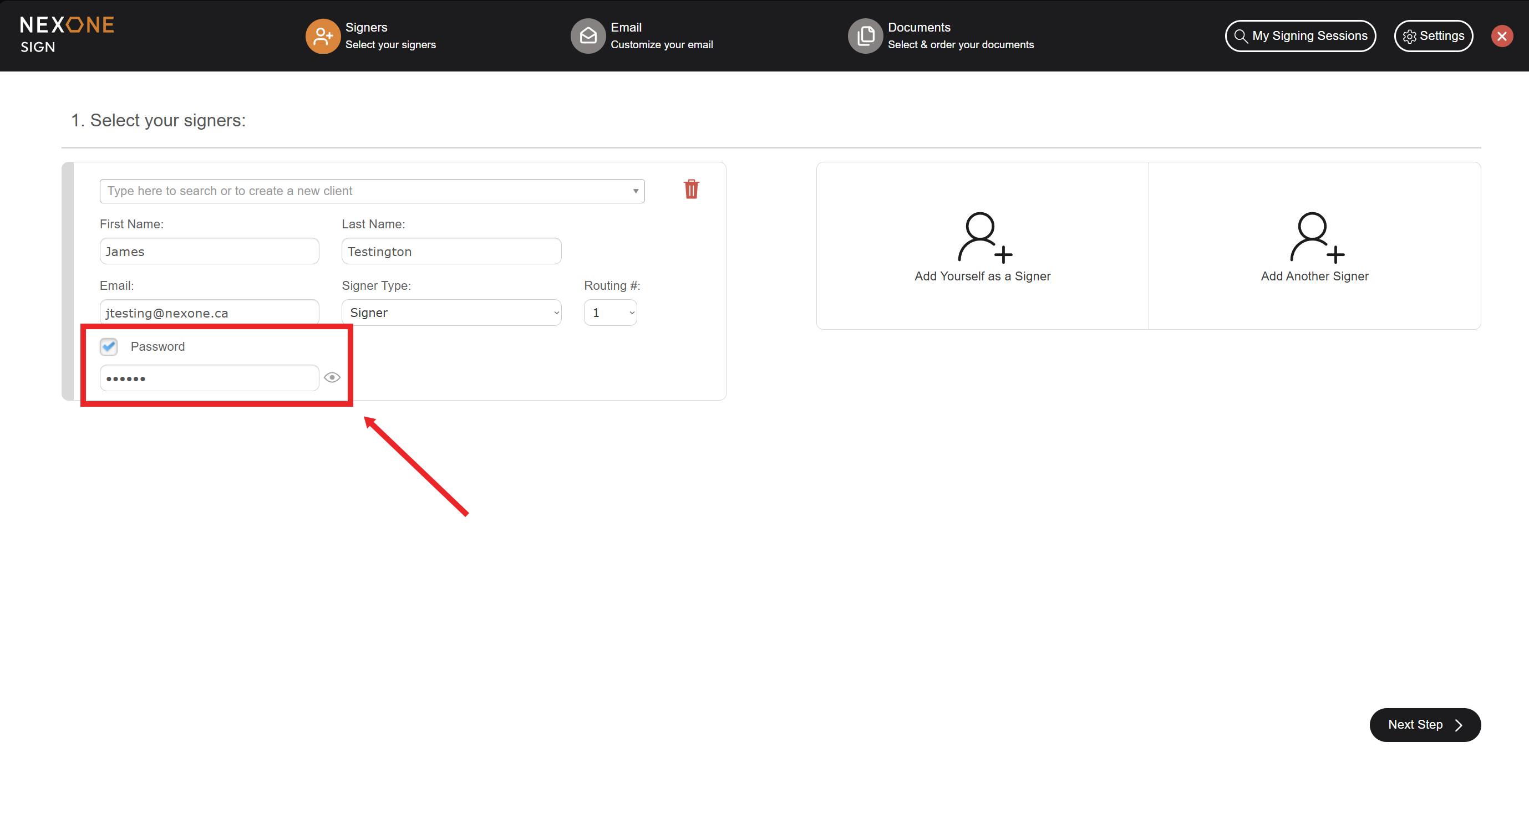Expand the Routing # dropdown
Screen dimensions: 1529x824
tap(610, 313)
